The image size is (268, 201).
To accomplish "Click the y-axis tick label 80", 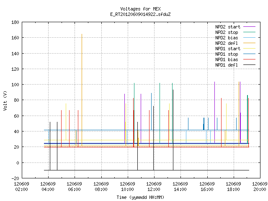I will click(16, 100).
